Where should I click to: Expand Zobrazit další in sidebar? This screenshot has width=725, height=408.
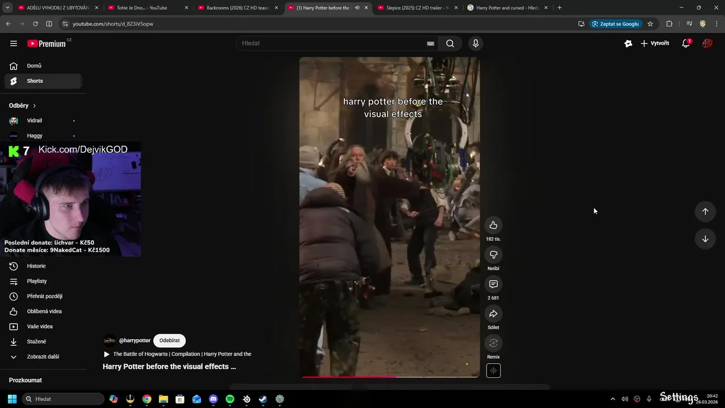pos(43,356)
